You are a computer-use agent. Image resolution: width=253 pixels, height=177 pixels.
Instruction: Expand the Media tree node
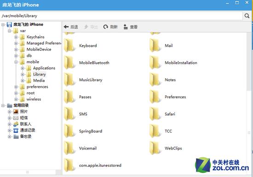[x=23, y=81]
